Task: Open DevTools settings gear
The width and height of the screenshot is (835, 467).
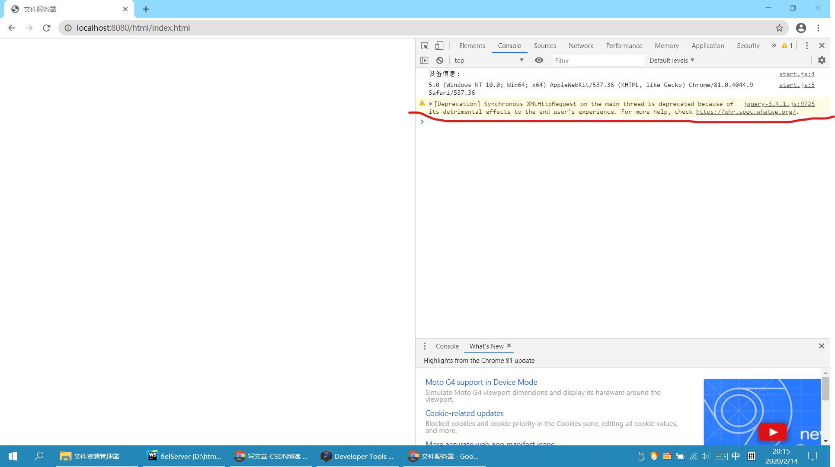Action: [821, 60]
